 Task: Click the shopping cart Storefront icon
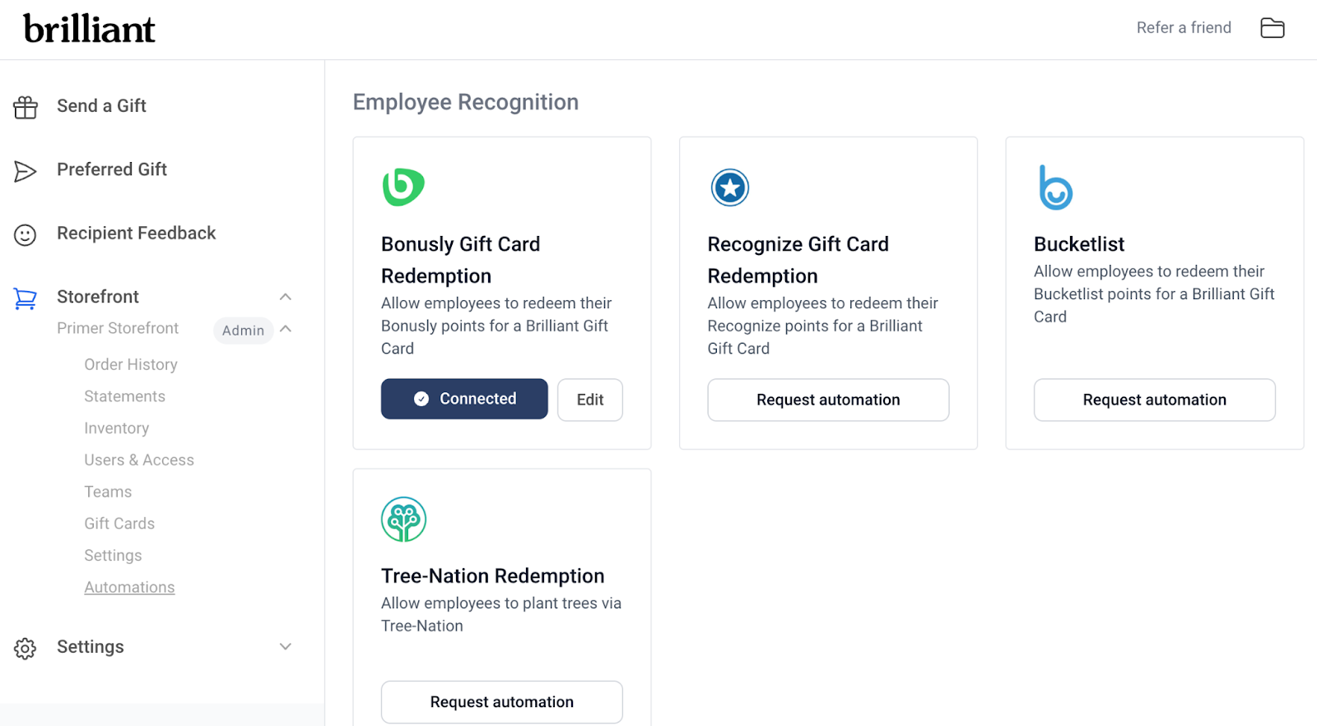point(26,298)
